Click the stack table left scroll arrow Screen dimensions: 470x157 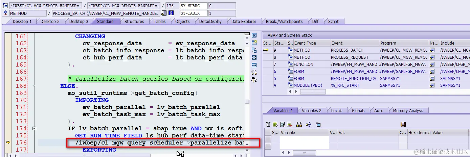click(x=290, y=91)
